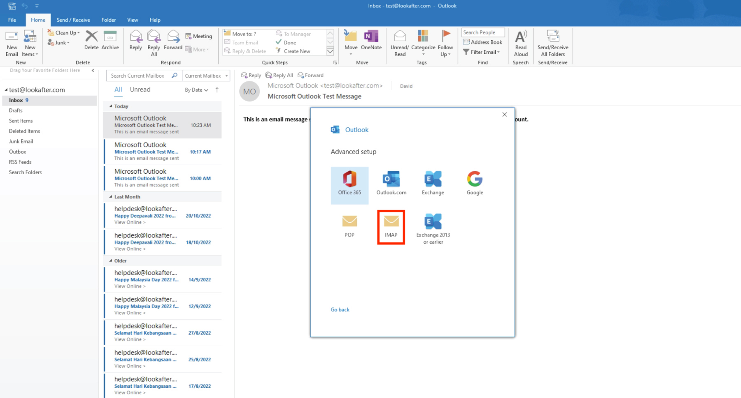Select the IMAP account type icon
Screen dimensions: 741x398
tap(391, 226)
